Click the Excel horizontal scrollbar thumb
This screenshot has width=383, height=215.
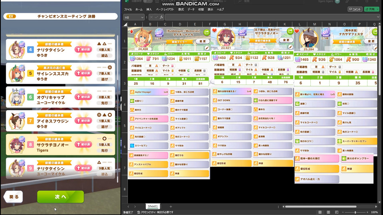point(322,207)
